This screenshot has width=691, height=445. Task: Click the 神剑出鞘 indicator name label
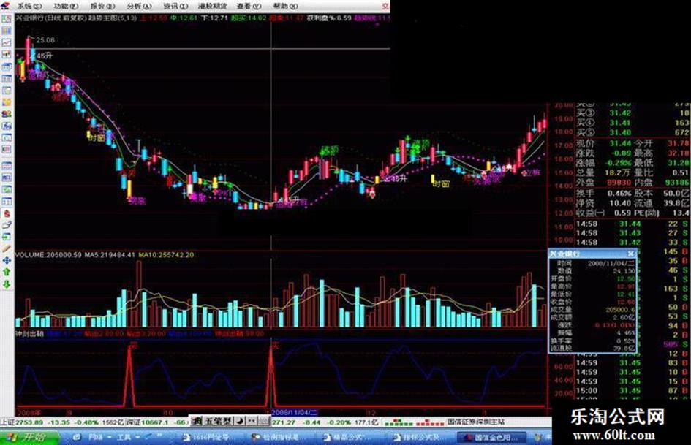[29, 333]
